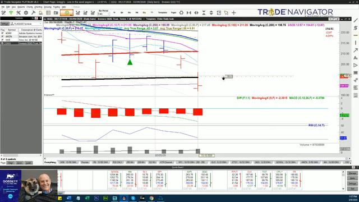This screenshot has height=202, width=359.
Task: Toggle the ADBE symbol flag checkbox
Action: (2, 33)
